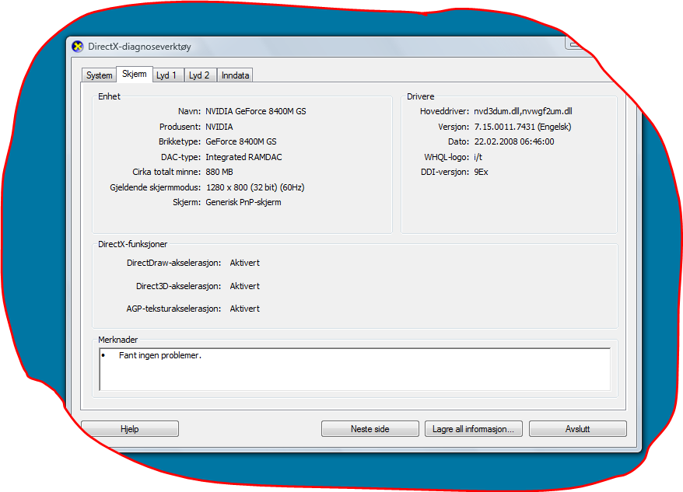Click 'Integrated RAMDAC' DAC-type value
This screenshot has width=683, height=492.
(x=243, y=157)
